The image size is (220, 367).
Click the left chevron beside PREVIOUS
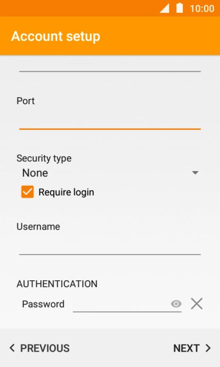click(12, 348)
